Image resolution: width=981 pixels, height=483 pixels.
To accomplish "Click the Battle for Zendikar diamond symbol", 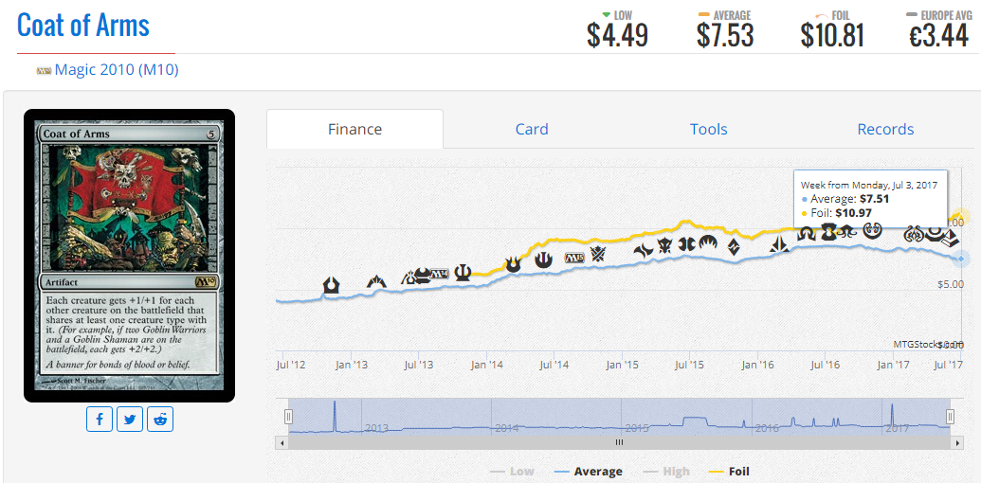I will (734, 247).
